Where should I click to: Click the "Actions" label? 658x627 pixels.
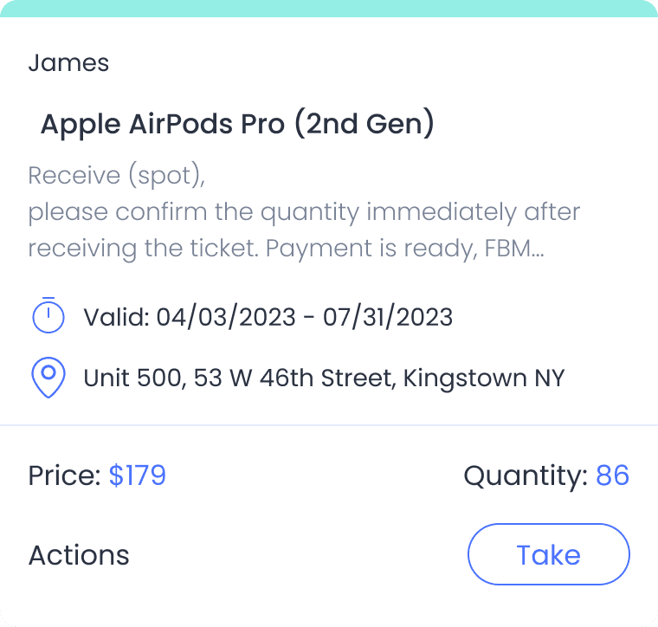(79, 555)
